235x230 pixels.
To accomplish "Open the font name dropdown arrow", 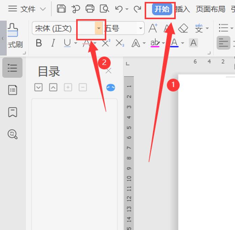I will point(99,28).
